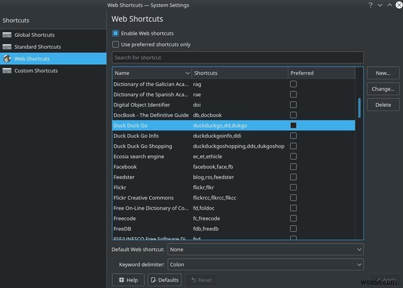Disable the Enable Web shortcuts checkbox

(x=115, y=33)
